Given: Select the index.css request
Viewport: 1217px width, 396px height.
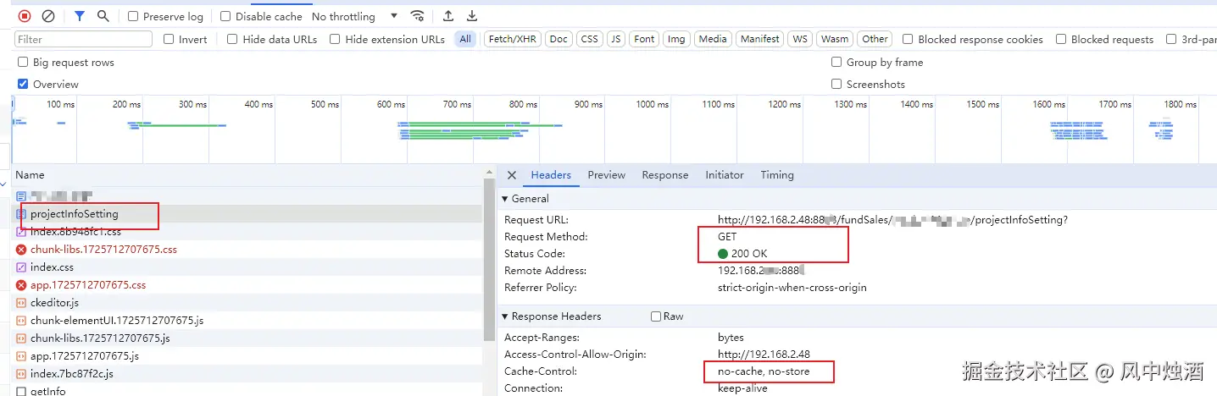Looking at the screenshot, I should 247,267.
